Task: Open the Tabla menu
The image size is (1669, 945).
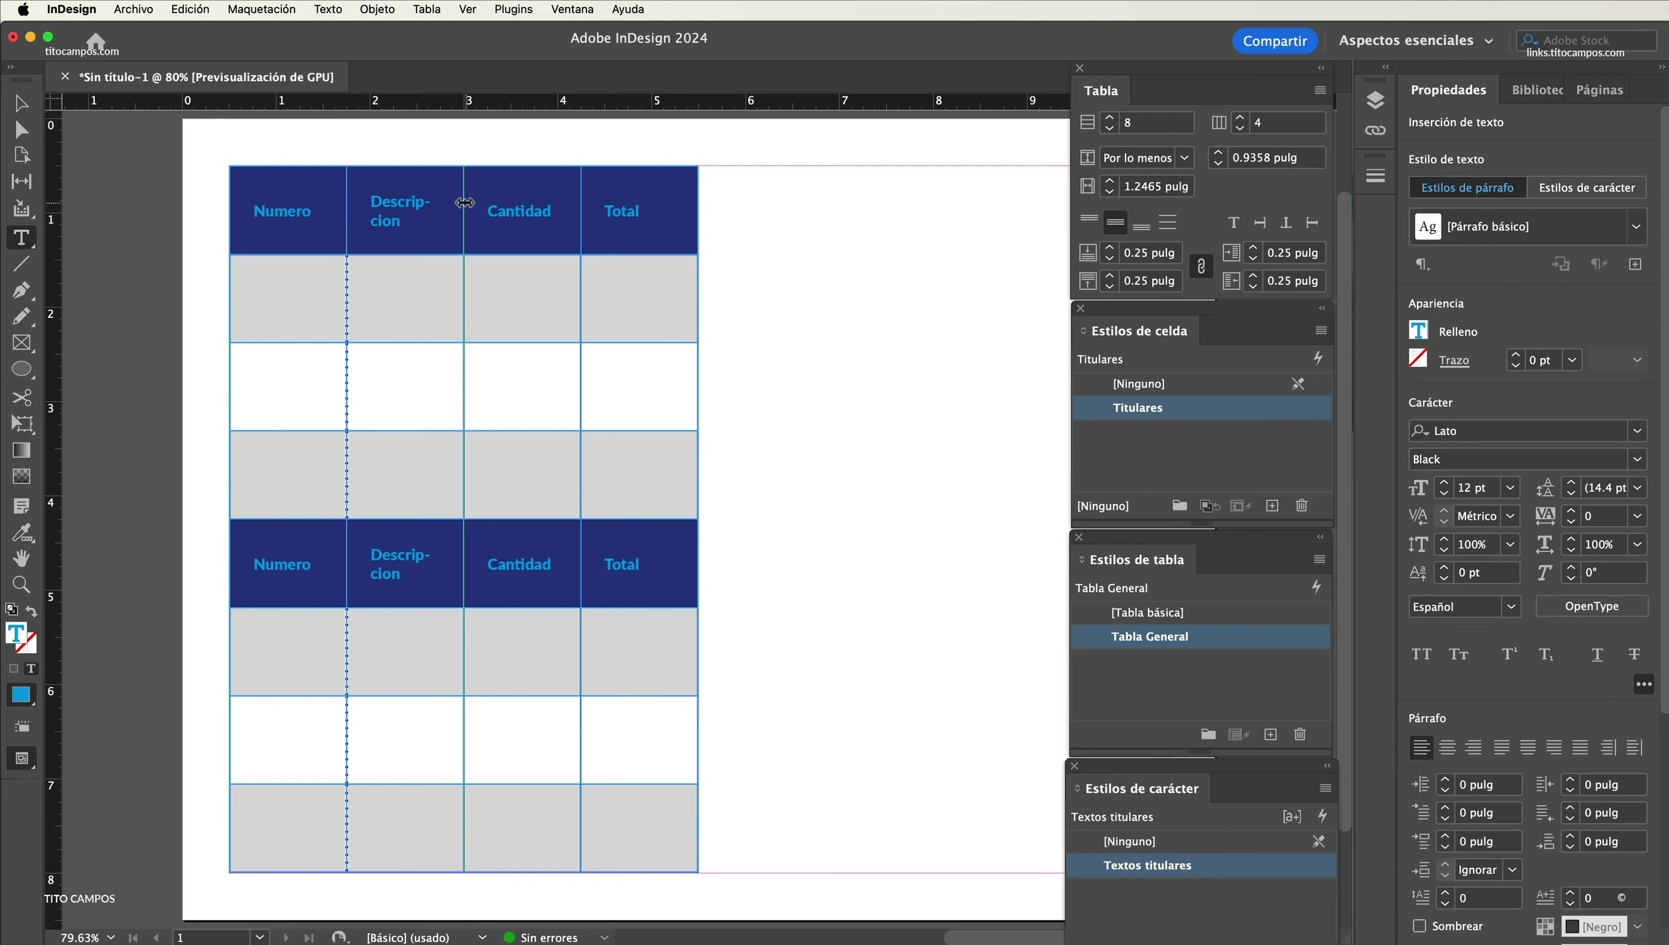Action: 426,10
